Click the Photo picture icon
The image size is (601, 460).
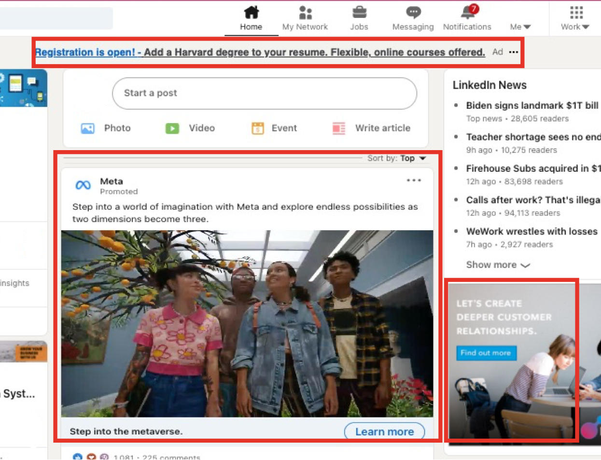tap(87, 128)
